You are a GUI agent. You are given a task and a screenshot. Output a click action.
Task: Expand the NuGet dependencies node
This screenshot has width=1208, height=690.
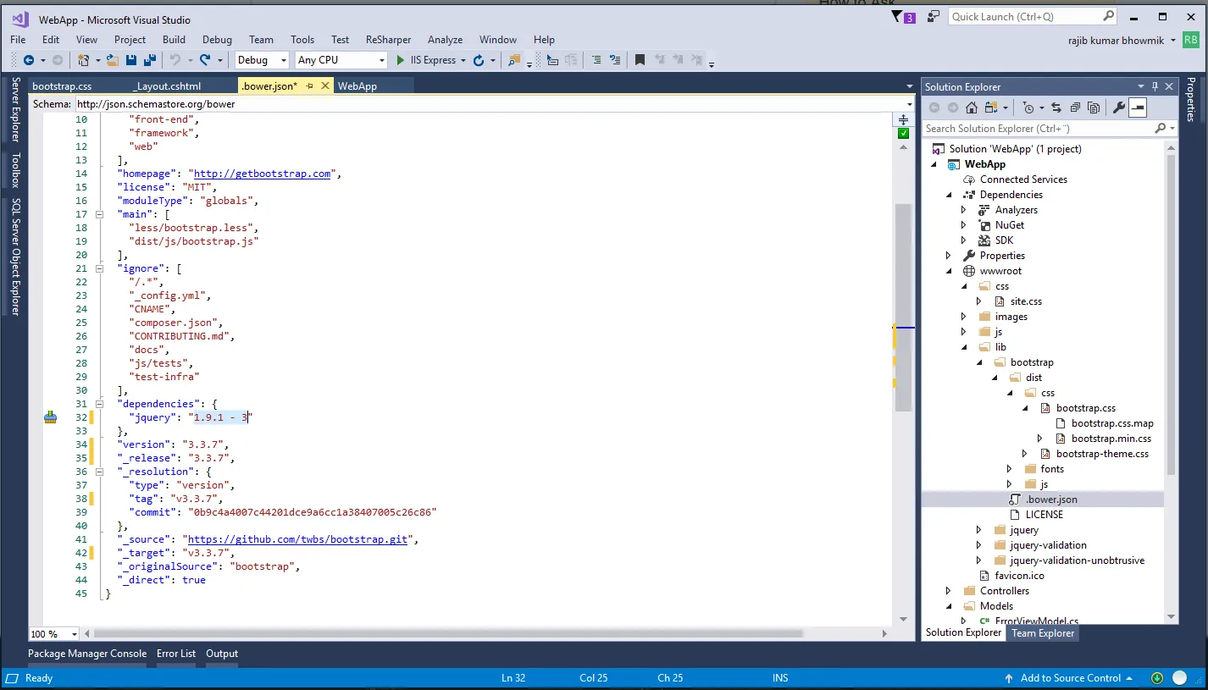pos(964,225)
